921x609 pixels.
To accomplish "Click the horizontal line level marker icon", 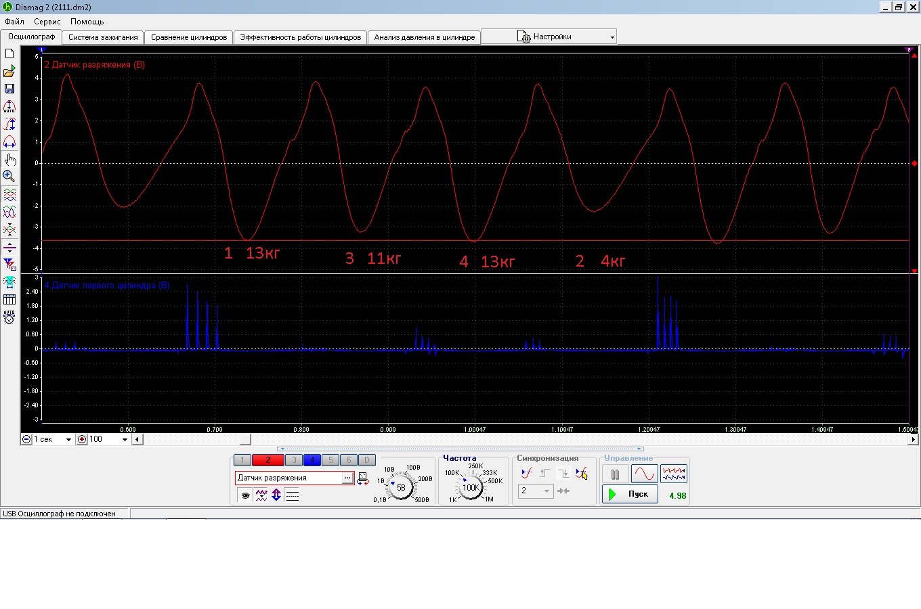I will click(x=9, y=248).
